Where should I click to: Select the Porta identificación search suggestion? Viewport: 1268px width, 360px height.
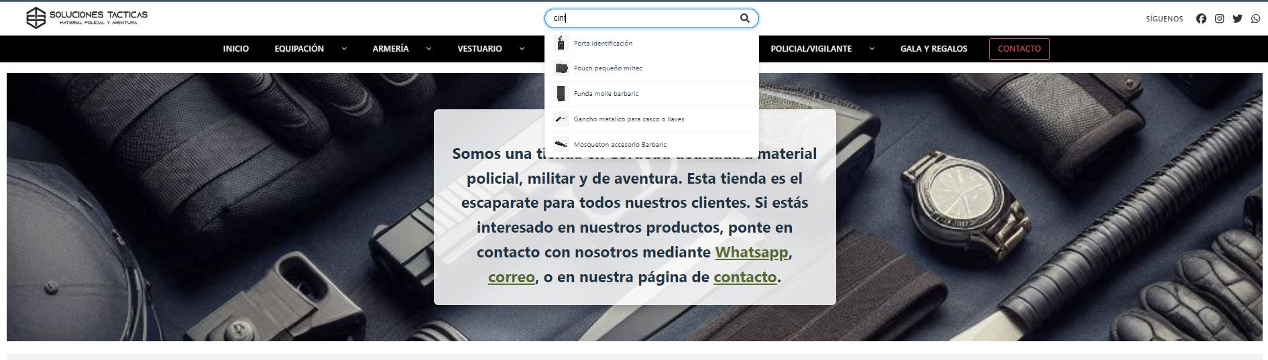652,44
